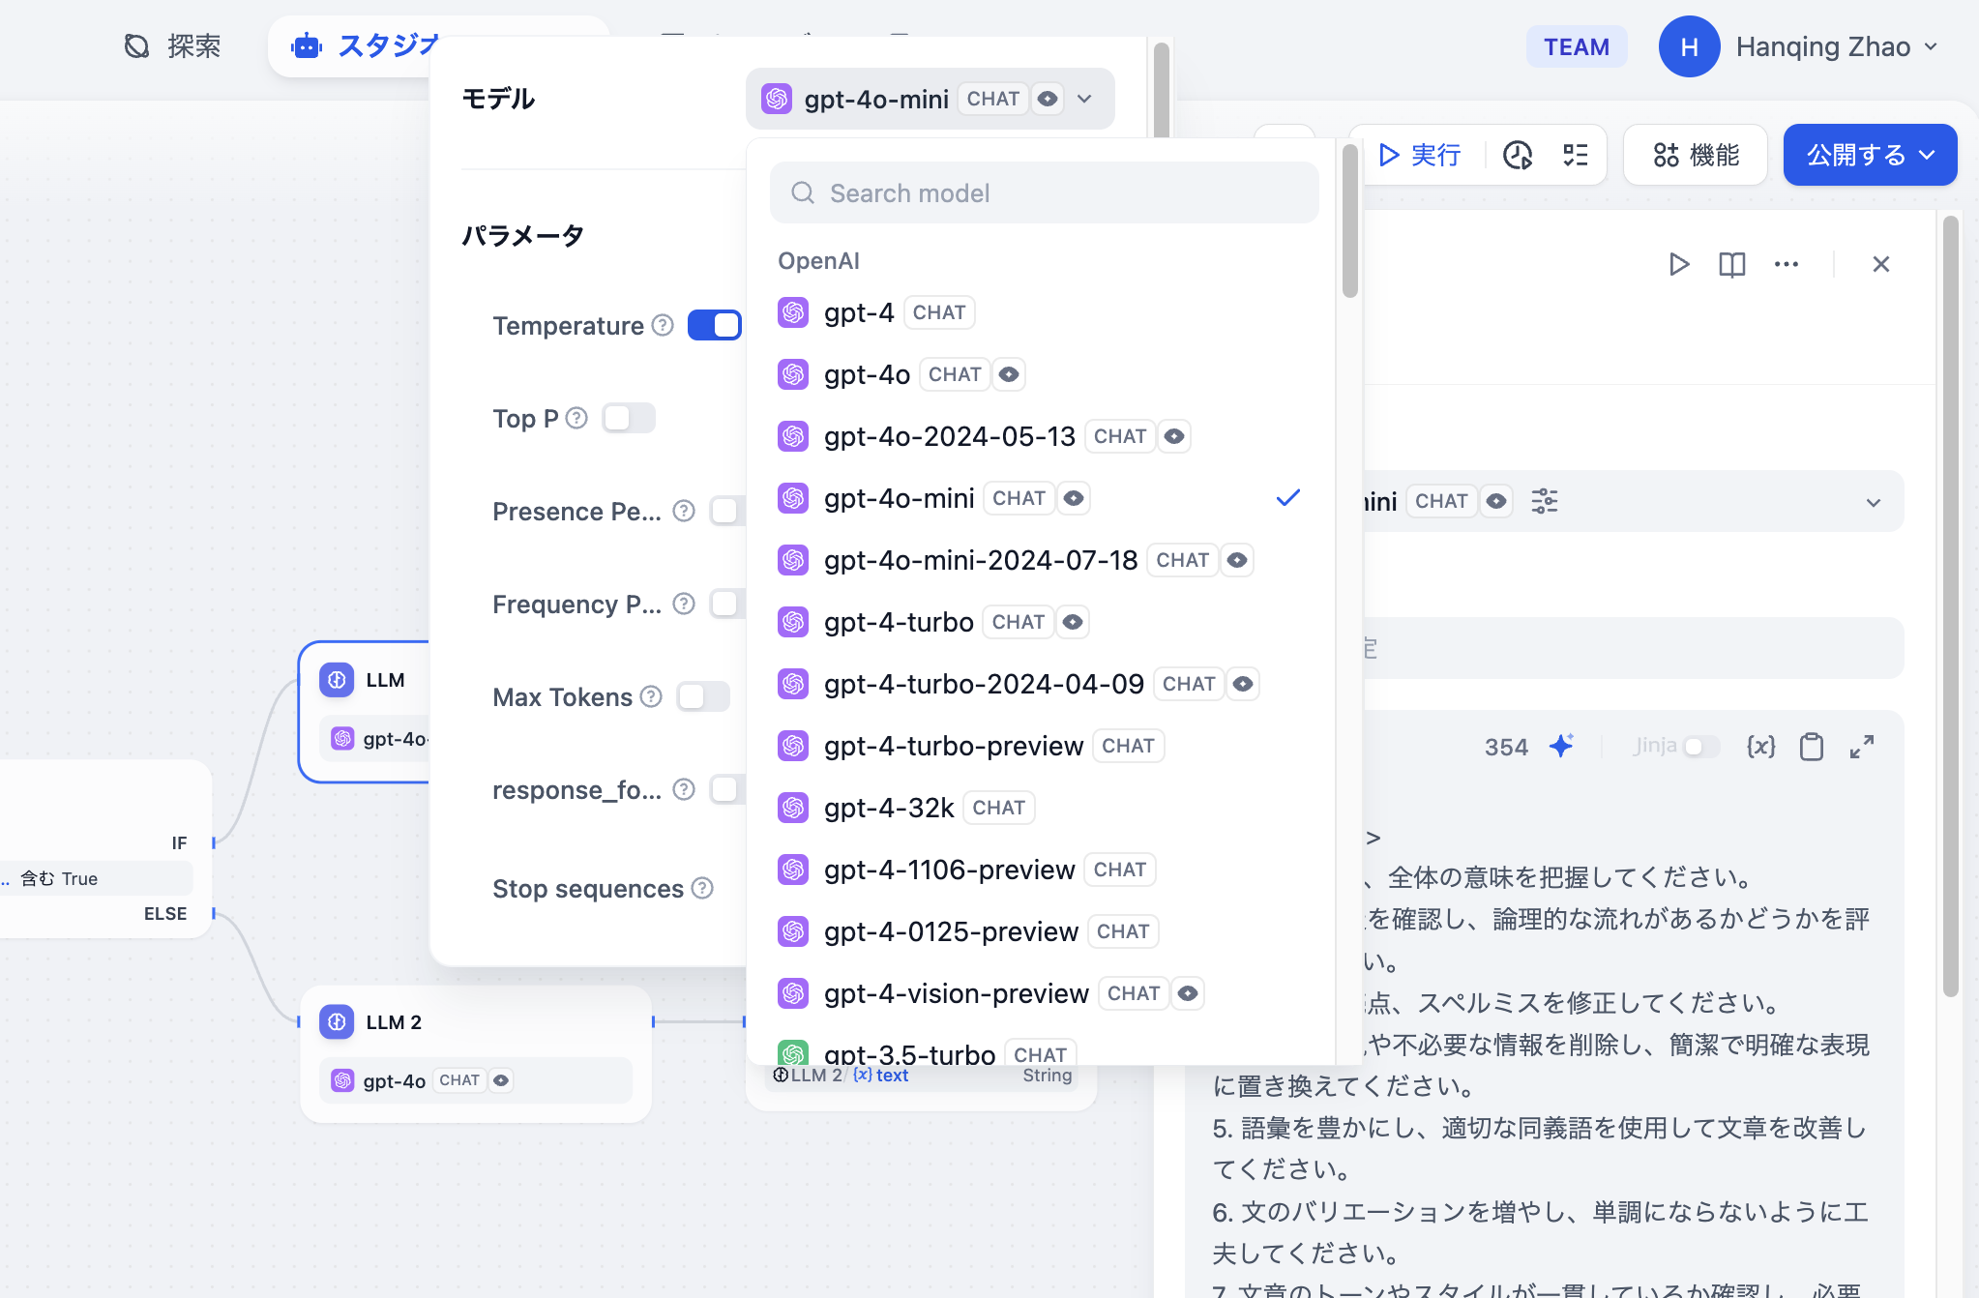Open the run history clock icon
Image resolution: width=1979 pixels, height=1298 pixels.
click(x=1518, y=155)
